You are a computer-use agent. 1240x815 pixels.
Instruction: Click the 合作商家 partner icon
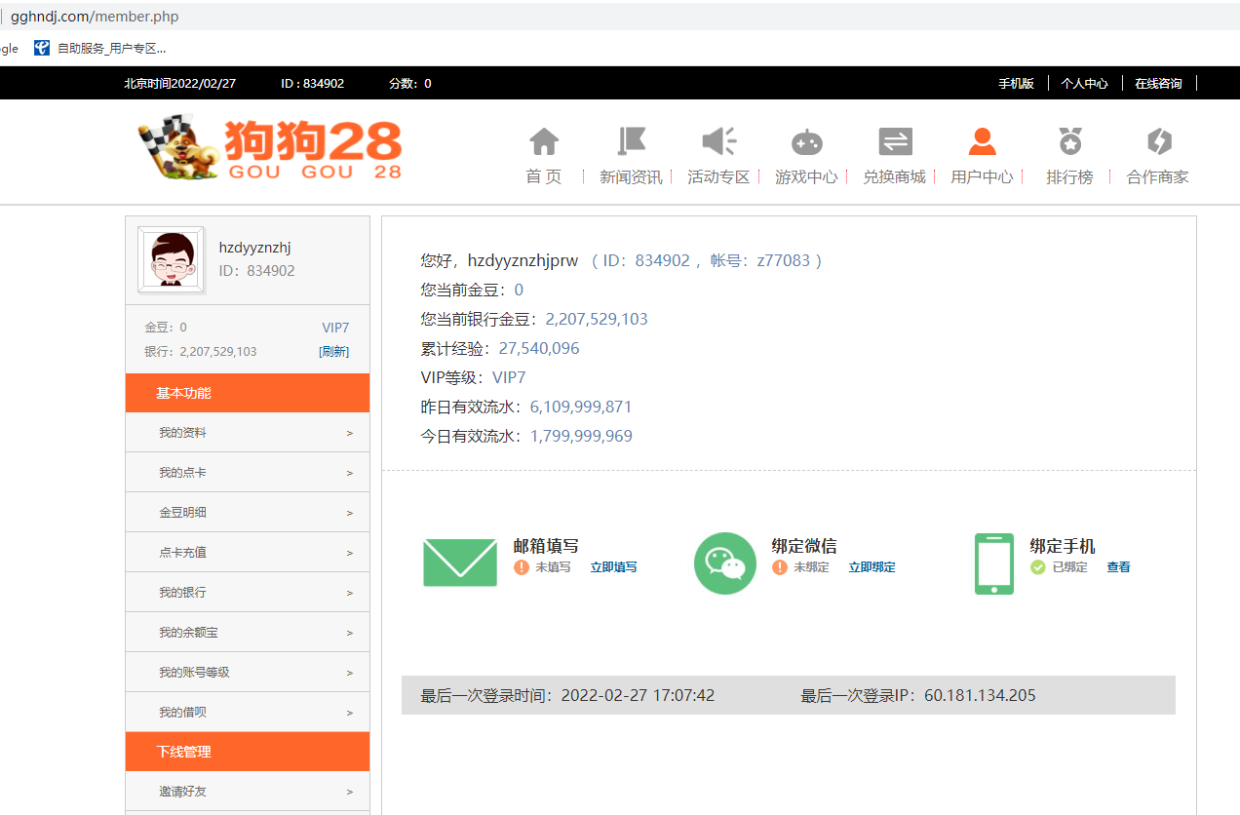[x=1158, y=142]
